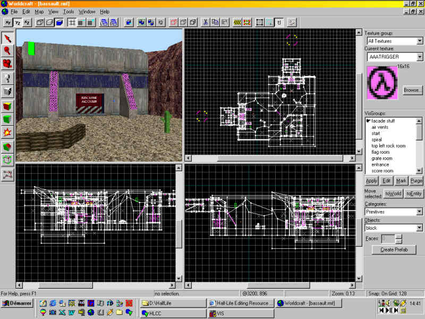
Task: Toggle the 2D grid display button
Action: point(71,22)
